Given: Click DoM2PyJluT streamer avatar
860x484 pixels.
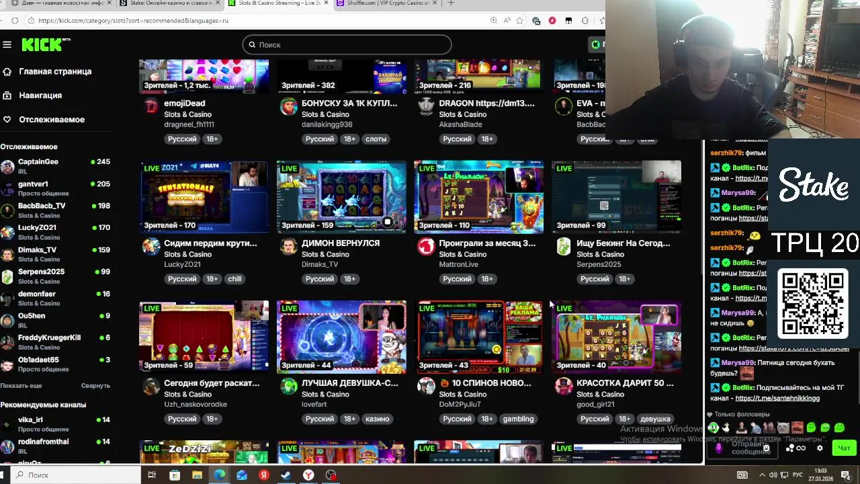Looking at the screenshot, I should (426, 387).
